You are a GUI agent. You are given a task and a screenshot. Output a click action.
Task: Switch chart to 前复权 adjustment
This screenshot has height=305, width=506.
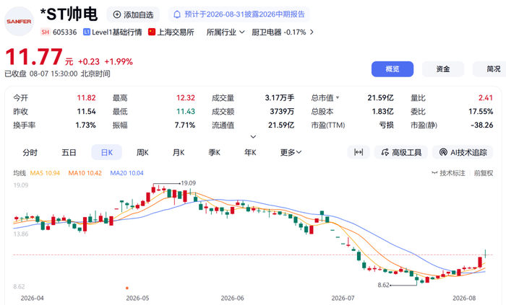click(x=484, y=173)
